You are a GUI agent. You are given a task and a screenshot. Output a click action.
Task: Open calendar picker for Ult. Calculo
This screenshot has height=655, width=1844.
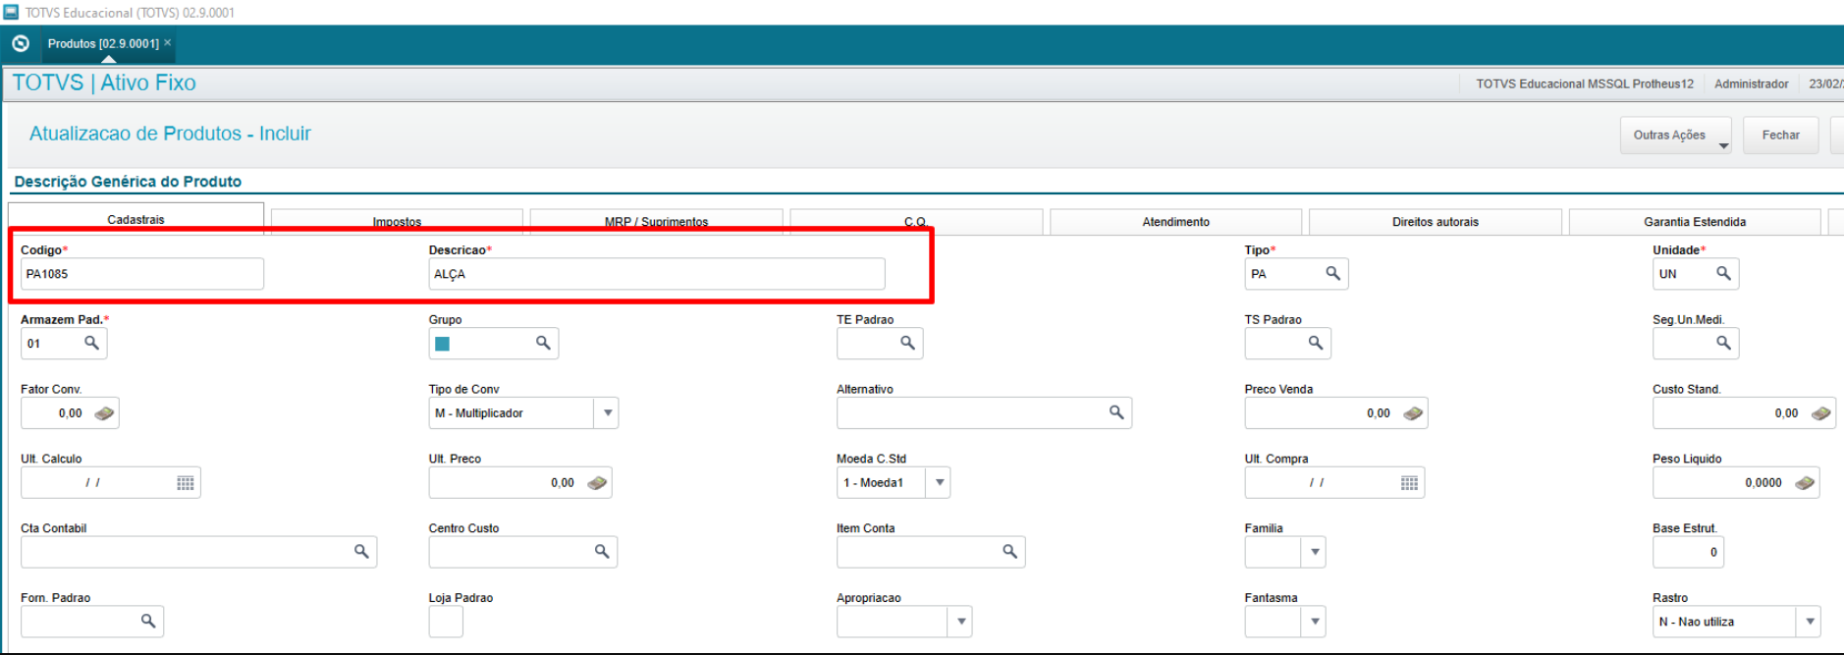pos(185,483)
